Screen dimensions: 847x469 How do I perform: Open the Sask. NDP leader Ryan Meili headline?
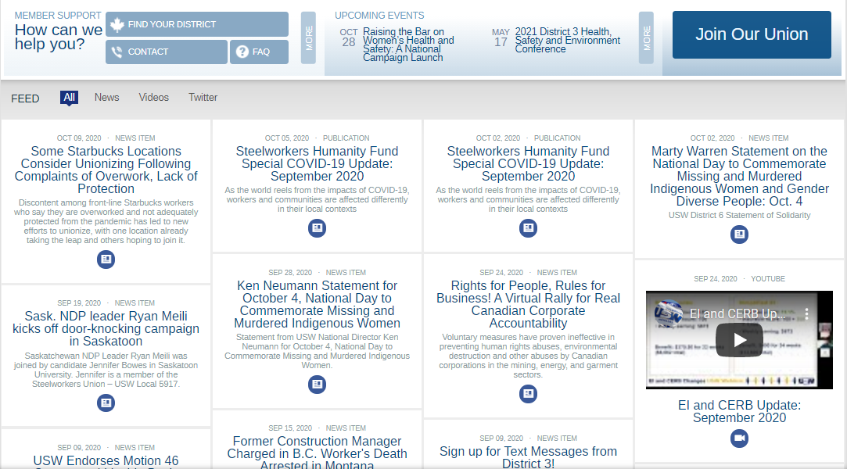106,328
